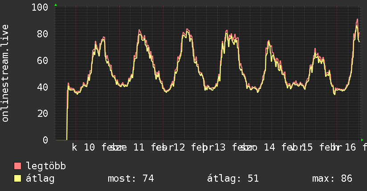Click the green arrow at x-axis end
Viewport: 367px width, 191px height.
pos(362,140)
